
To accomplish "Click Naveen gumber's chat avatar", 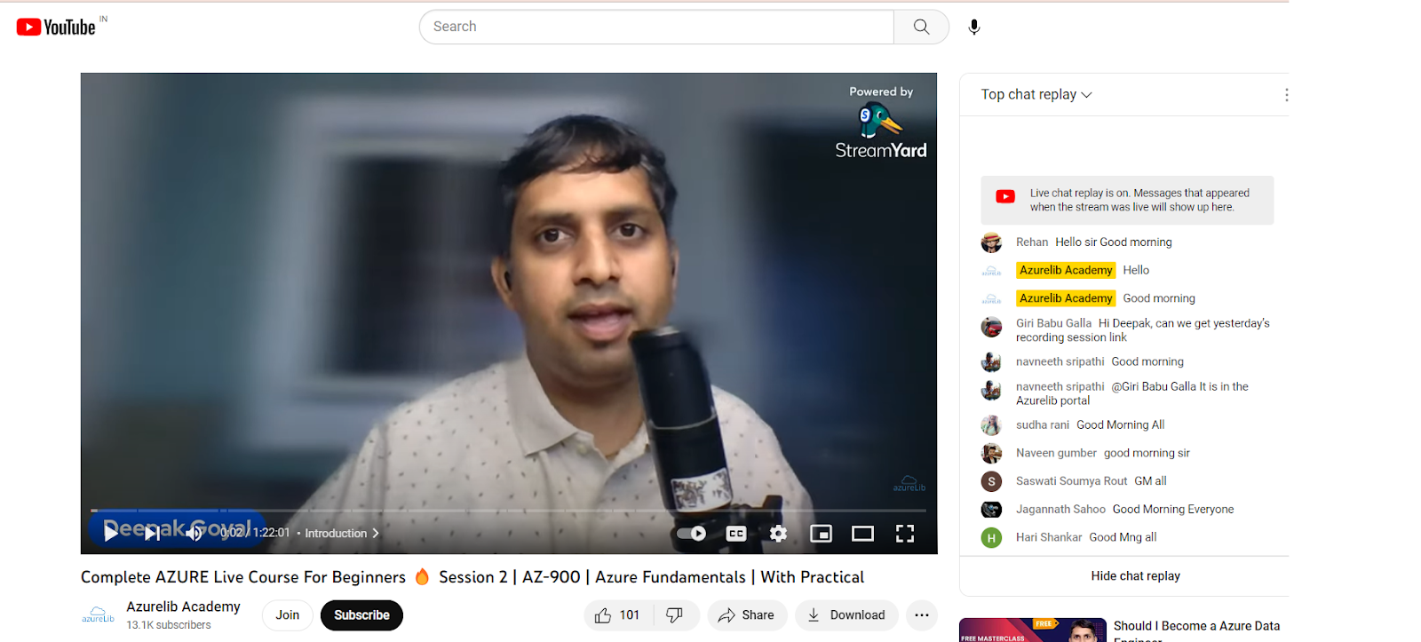I will pyautogui.click(x=991, y=453).
